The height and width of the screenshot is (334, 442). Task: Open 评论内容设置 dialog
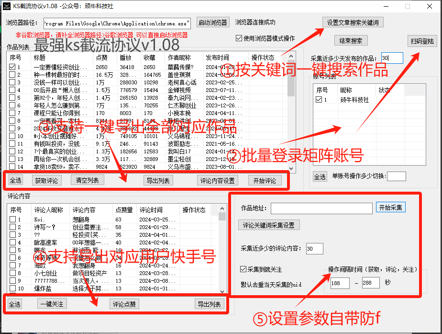(x=218, y=181)
